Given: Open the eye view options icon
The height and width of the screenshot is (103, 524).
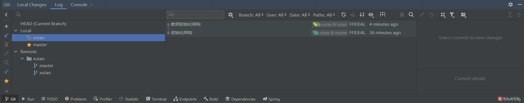Looking at the screenshot, I should coord(371,15).
